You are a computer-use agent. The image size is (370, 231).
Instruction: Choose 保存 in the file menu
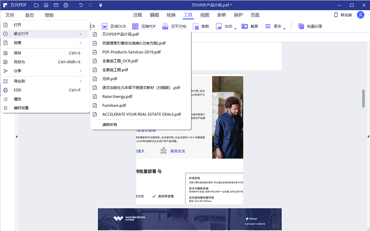click(x=45, y=53)
